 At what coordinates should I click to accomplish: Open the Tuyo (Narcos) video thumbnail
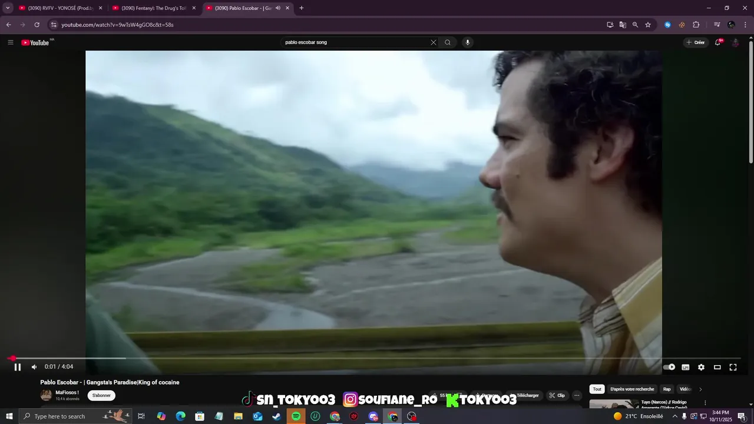pos(614,404)
